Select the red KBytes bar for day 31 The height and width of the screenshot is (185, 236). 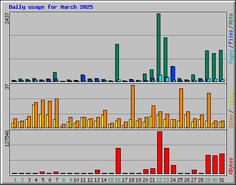tap(222, 164)
